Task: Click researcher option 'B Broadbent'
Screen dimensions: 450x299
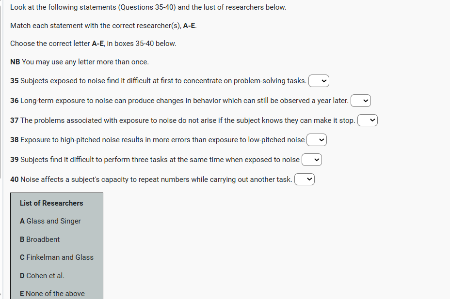Action: tap(40, 239)
